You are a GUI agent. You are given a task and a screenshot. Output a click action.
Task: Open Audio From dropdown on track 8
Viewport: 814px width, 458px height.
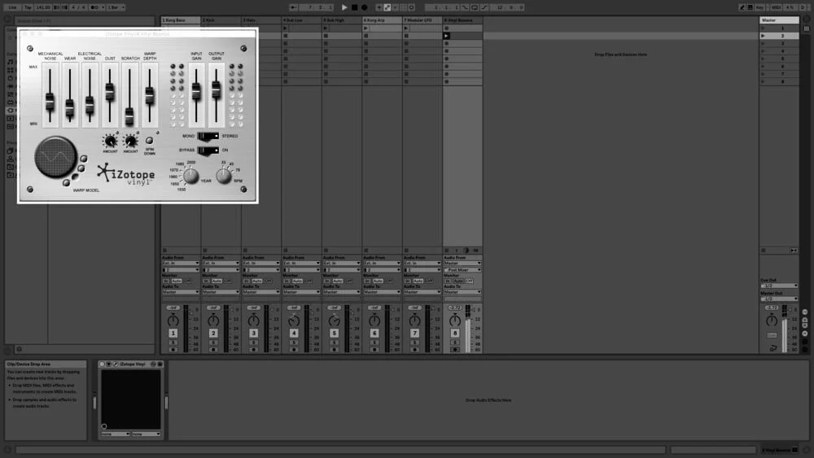pos(462,264)
